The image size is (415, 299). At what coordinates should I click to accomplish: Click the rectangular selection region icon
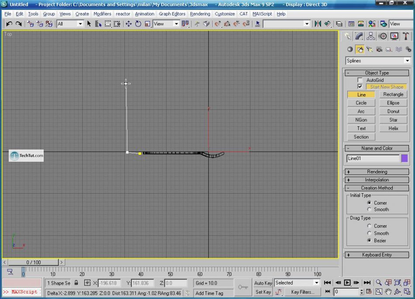point(108,24)
